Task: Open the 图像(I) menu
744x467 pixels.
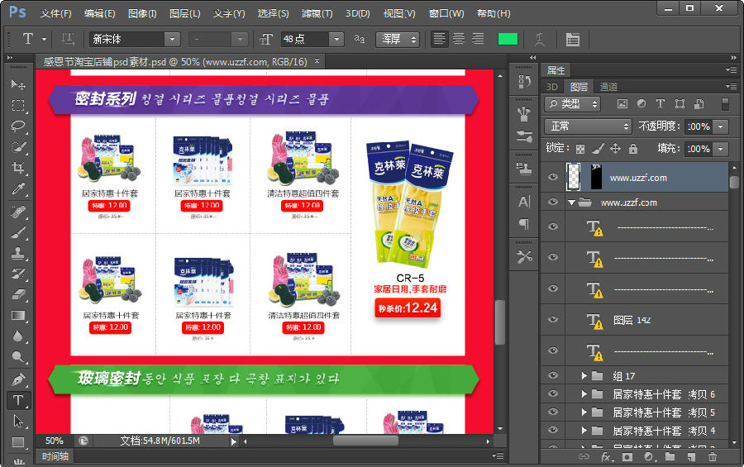Action: pyautogui.click(x=142, y=13)
